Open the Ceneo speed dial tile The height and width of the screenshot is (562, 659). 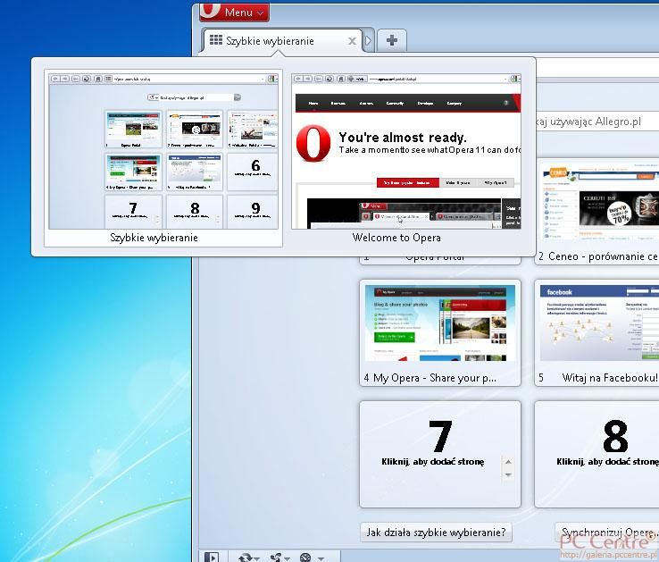598,204
